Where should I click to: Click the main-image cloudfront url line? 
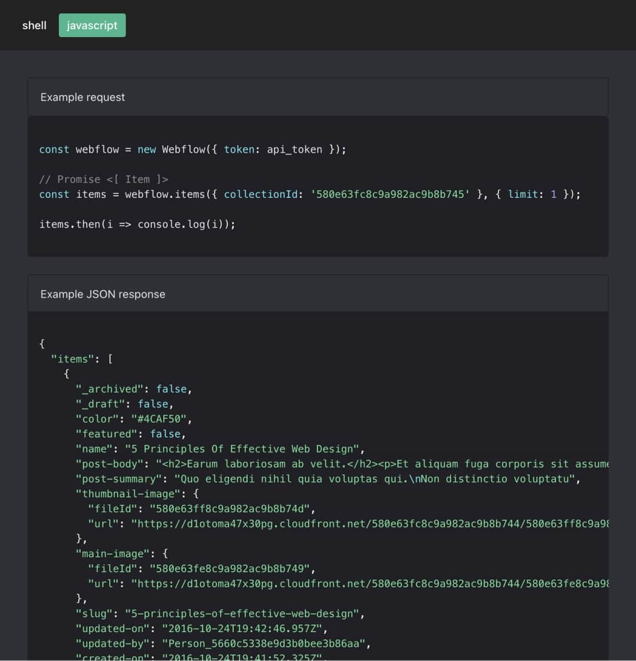pyautogui.click(x=348, y=583)
